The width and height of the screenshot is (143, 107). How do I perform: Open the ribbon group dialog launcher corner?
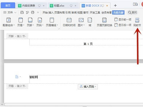pyautogui.click(x=59, y=29)
